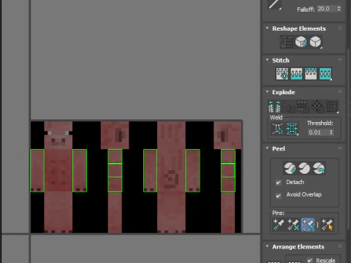This screenshot has height=263, width=351.
Task: Click the Peel rollout grip handle
Action: pos(340,148)
